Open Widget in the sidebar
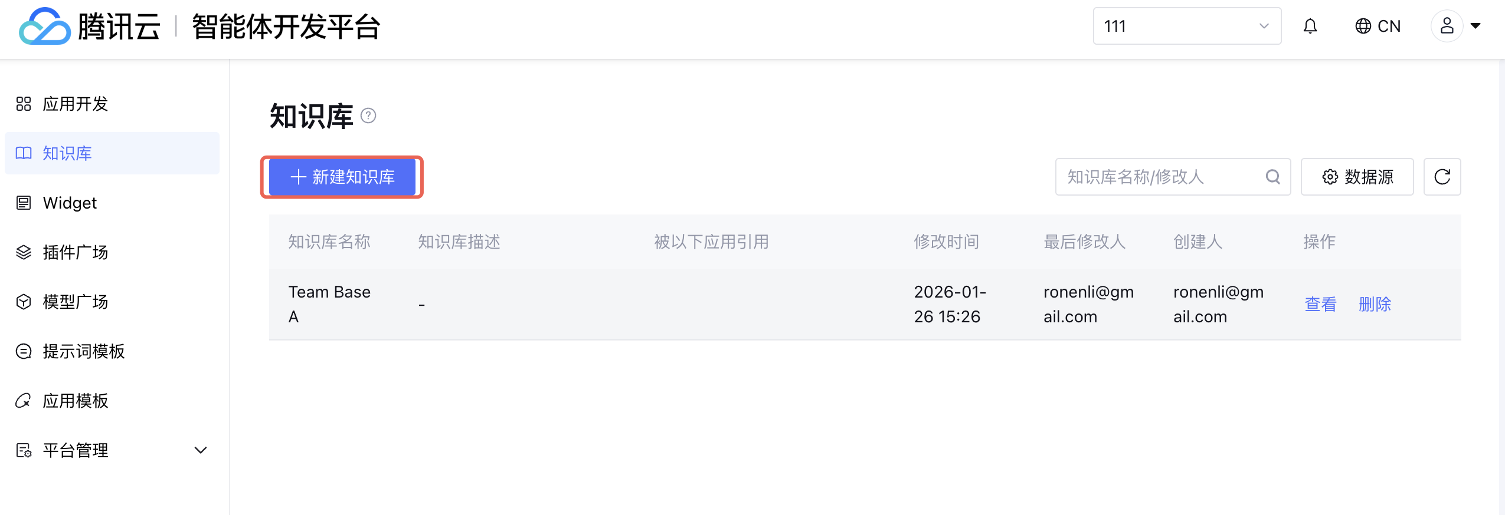The image size is (1505, 515). coord(70,203)
